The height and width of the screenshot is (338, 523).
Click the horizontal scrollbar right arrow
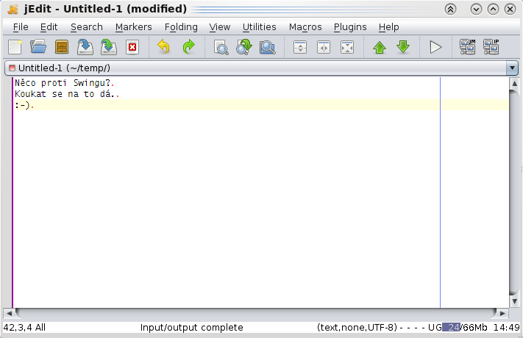coord(502,313)
